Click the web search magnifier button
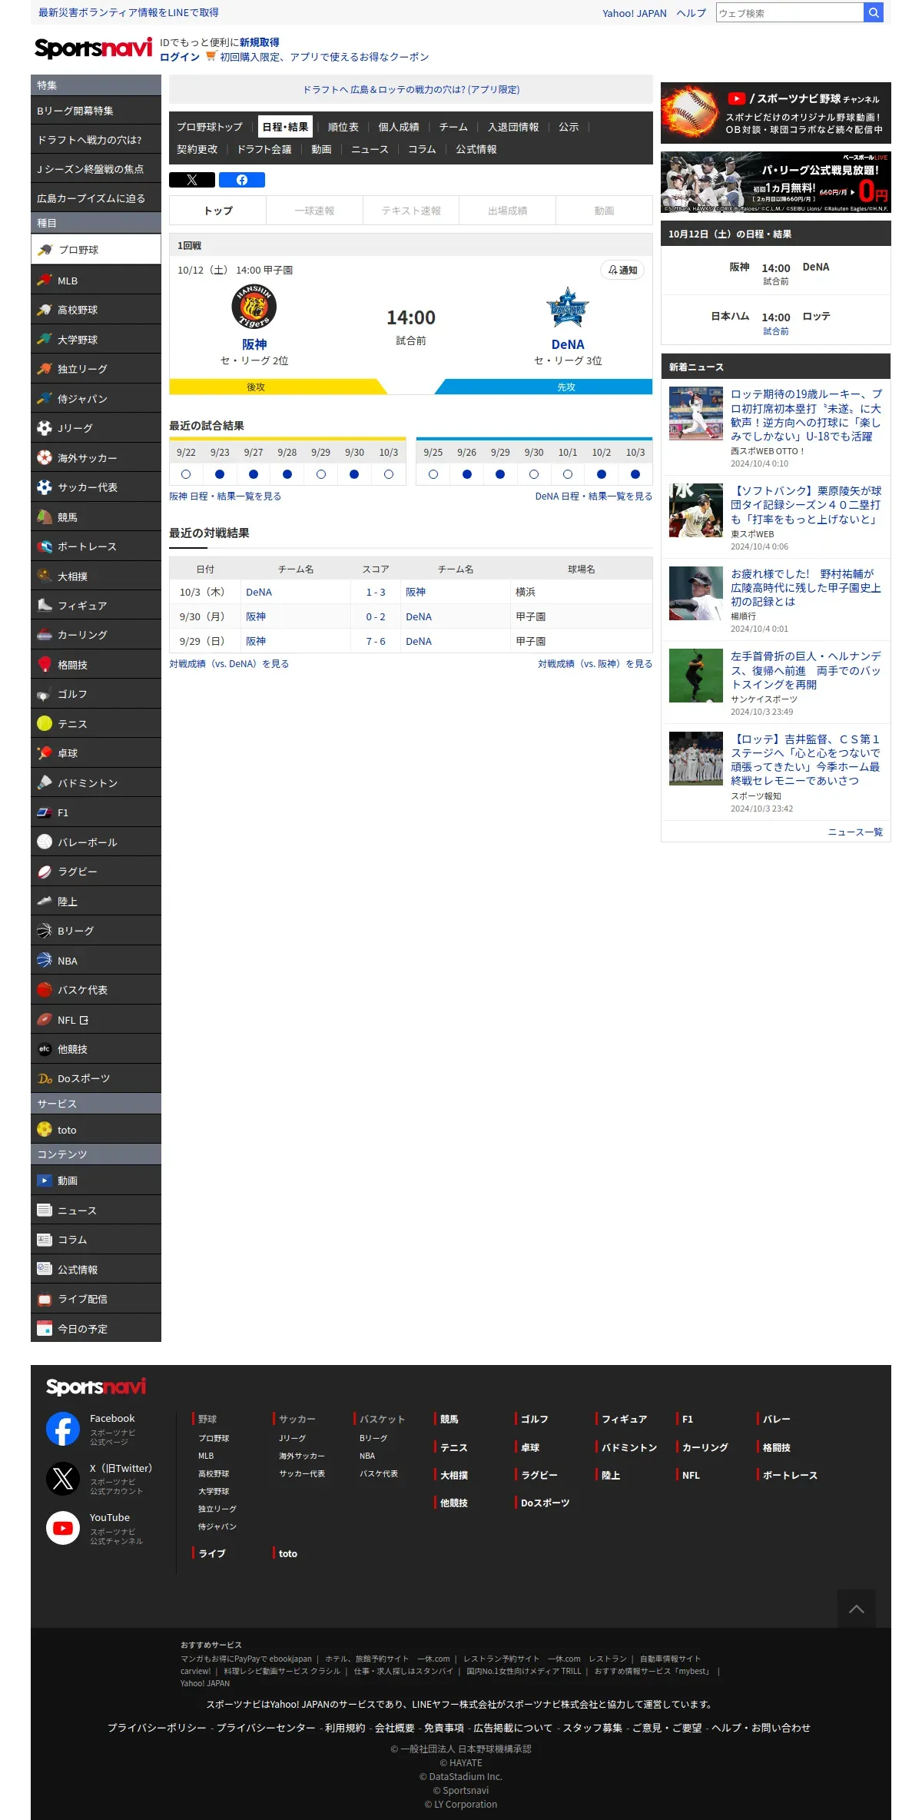This screenshot has width=922, height=1820. pos(874,12)
